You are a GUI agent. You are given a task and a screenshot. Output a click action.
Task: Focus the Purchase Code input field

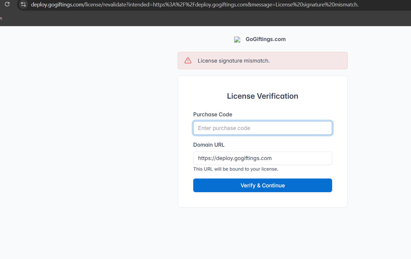click(x=263, y=128)
